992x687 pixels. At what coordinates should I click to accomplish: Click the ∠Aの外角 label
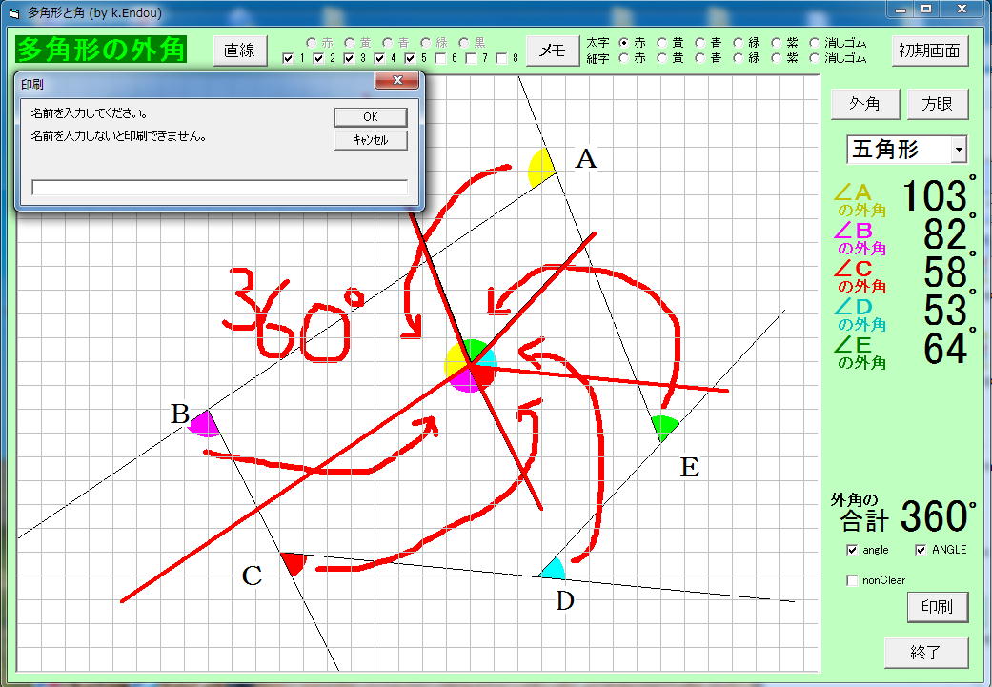[860, 200]
